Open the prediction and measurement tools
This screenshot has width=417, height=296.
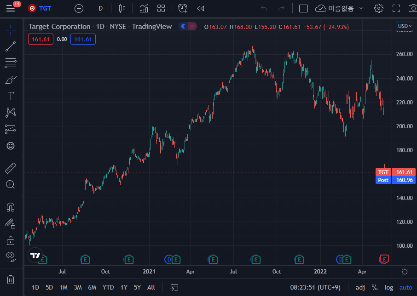tap(11, 129)
